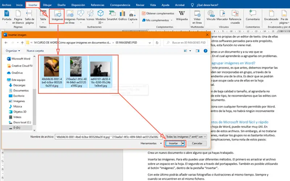Click the Nombre de archivo field
The width and height of the screenshot is (290, 181).
[x=108, y=137]
